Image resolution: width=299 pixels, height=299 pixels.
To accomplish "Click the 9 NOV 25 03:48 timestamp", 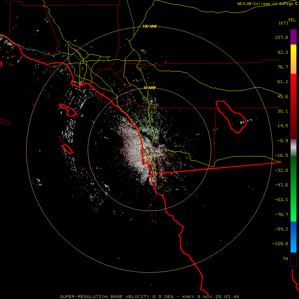I will (219, 297).
